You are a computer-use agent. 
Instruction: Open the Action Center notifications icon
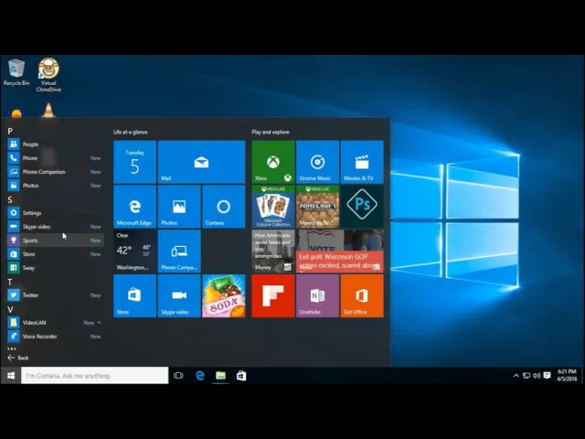coord(547,375)
